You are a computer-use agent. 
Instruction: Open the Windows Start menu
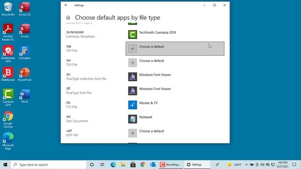[5, 165]
